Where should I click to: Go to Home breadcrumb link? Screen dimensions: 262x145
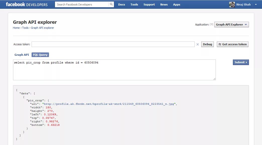(x=16, y=28)
